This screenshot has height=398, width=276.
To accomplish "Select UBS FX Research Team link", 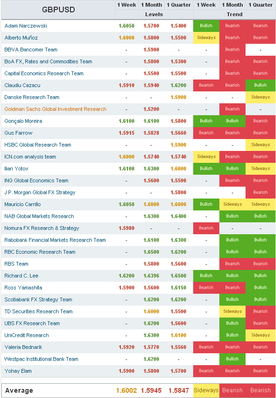I will click(x=32, y=324).
